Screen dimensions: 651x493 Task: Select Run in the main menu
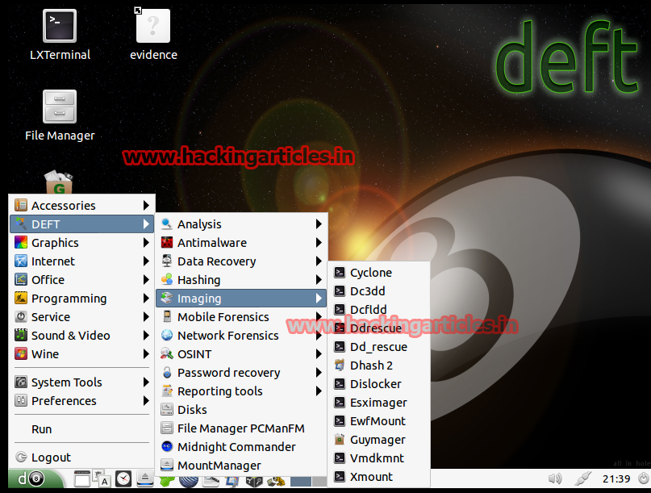click(81, 429)
